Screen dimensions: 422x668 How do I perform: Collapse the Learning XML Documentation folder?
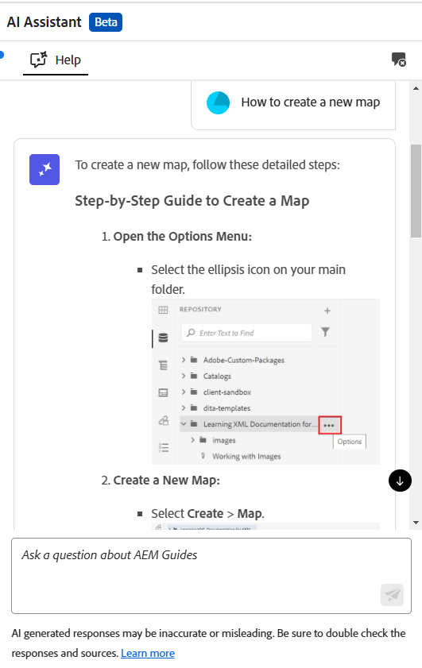click(184, 424)
